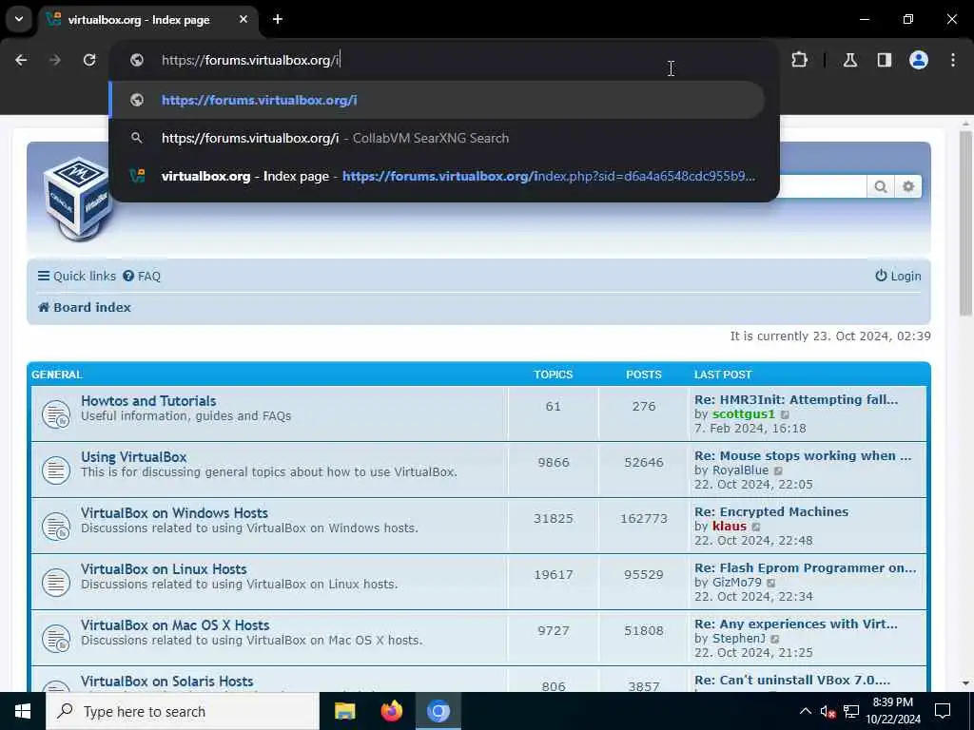Open last post Re: HMR3Init: Attempting fall...
Screen dimensions: 974x730
coord(796,400)
